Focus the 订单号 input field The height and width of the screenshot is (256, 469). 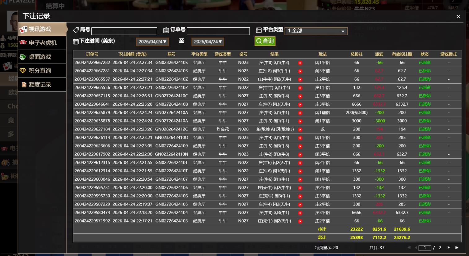218,31
